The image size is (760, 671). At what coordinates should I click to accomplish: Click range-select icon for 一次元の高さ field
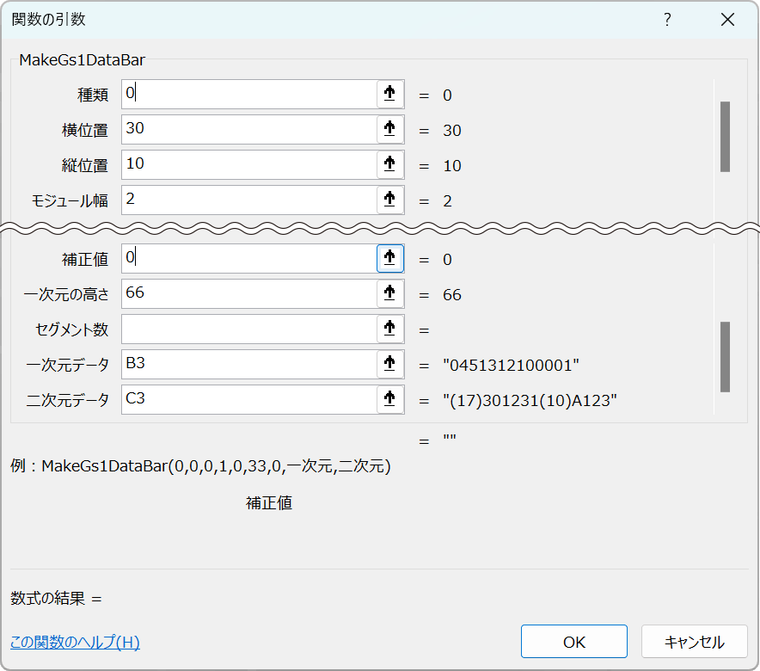click(390, 294)
